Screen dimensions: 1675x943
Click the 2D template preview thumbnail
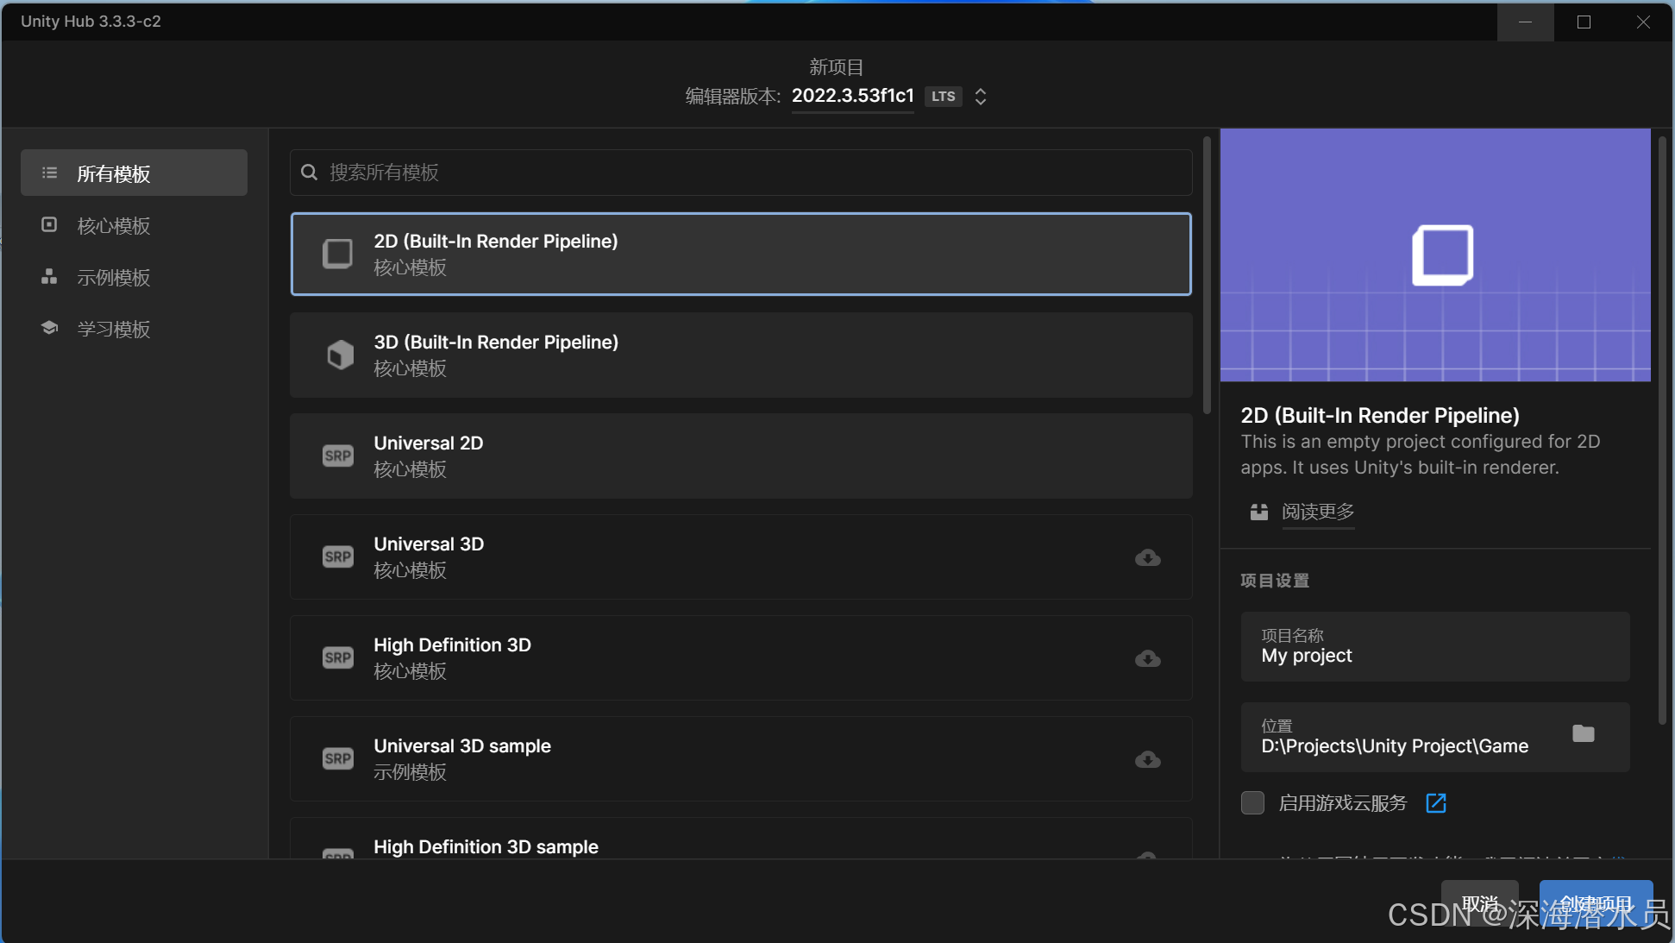click(x=1434, y=255)
